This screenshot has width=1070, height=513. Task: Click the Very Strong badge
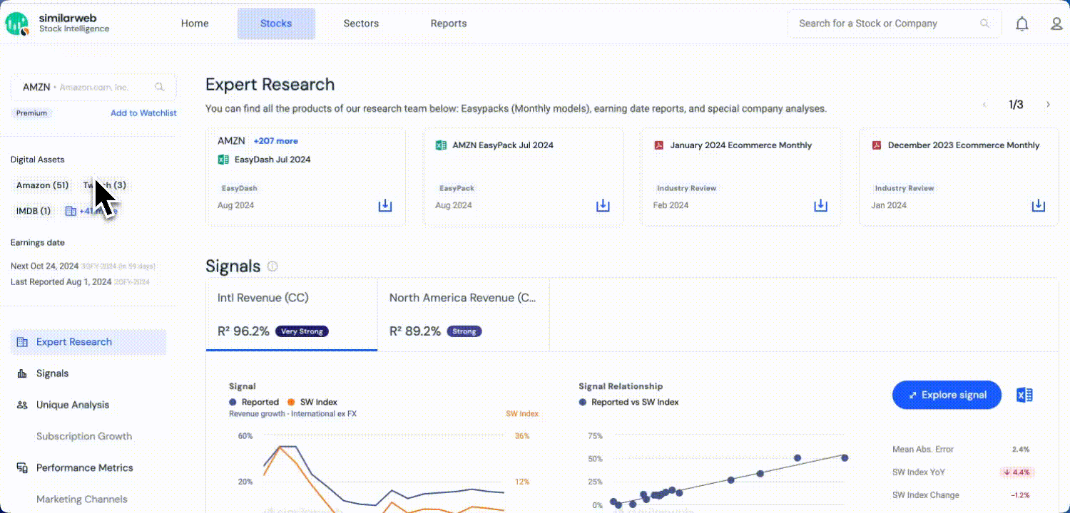[x=302, y=331]
